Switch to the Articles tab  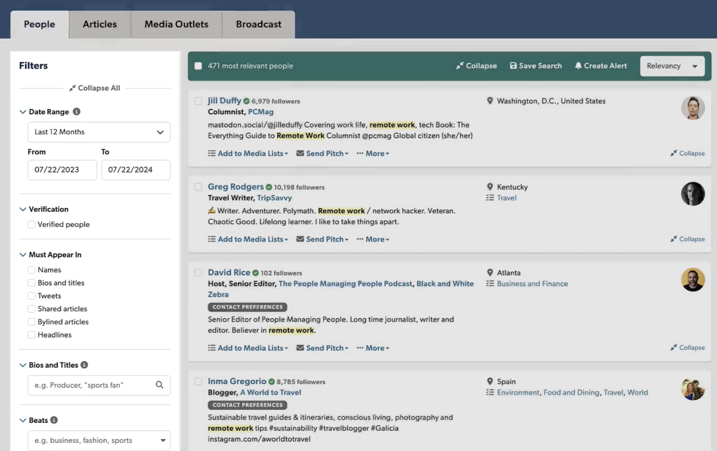(x=100, y=24)
